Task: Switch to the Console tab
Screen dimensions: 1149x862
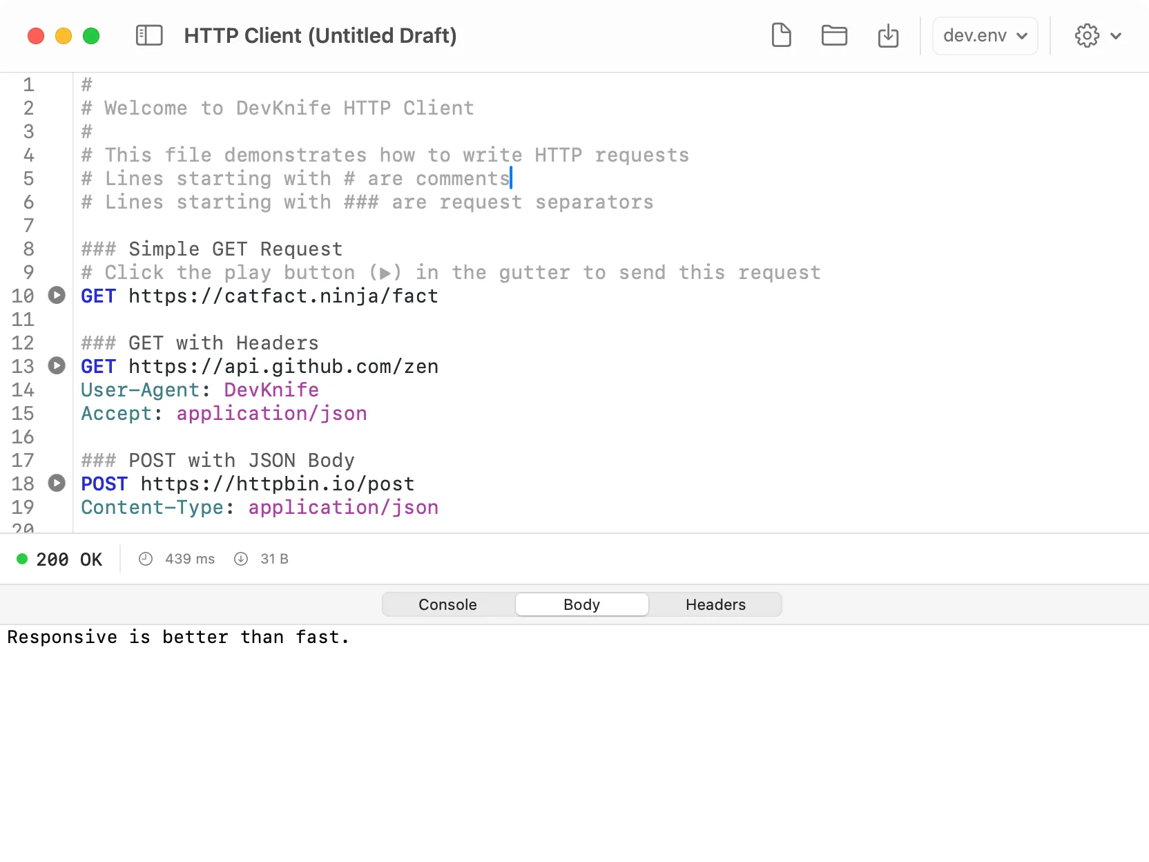Action: [447, 604]
